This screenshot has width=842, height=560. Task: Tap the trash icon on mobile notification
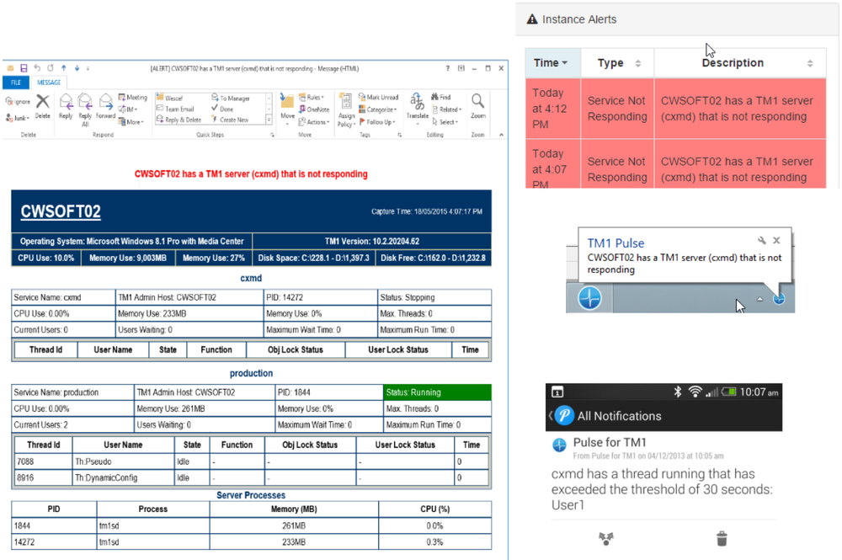click(722, 538)
